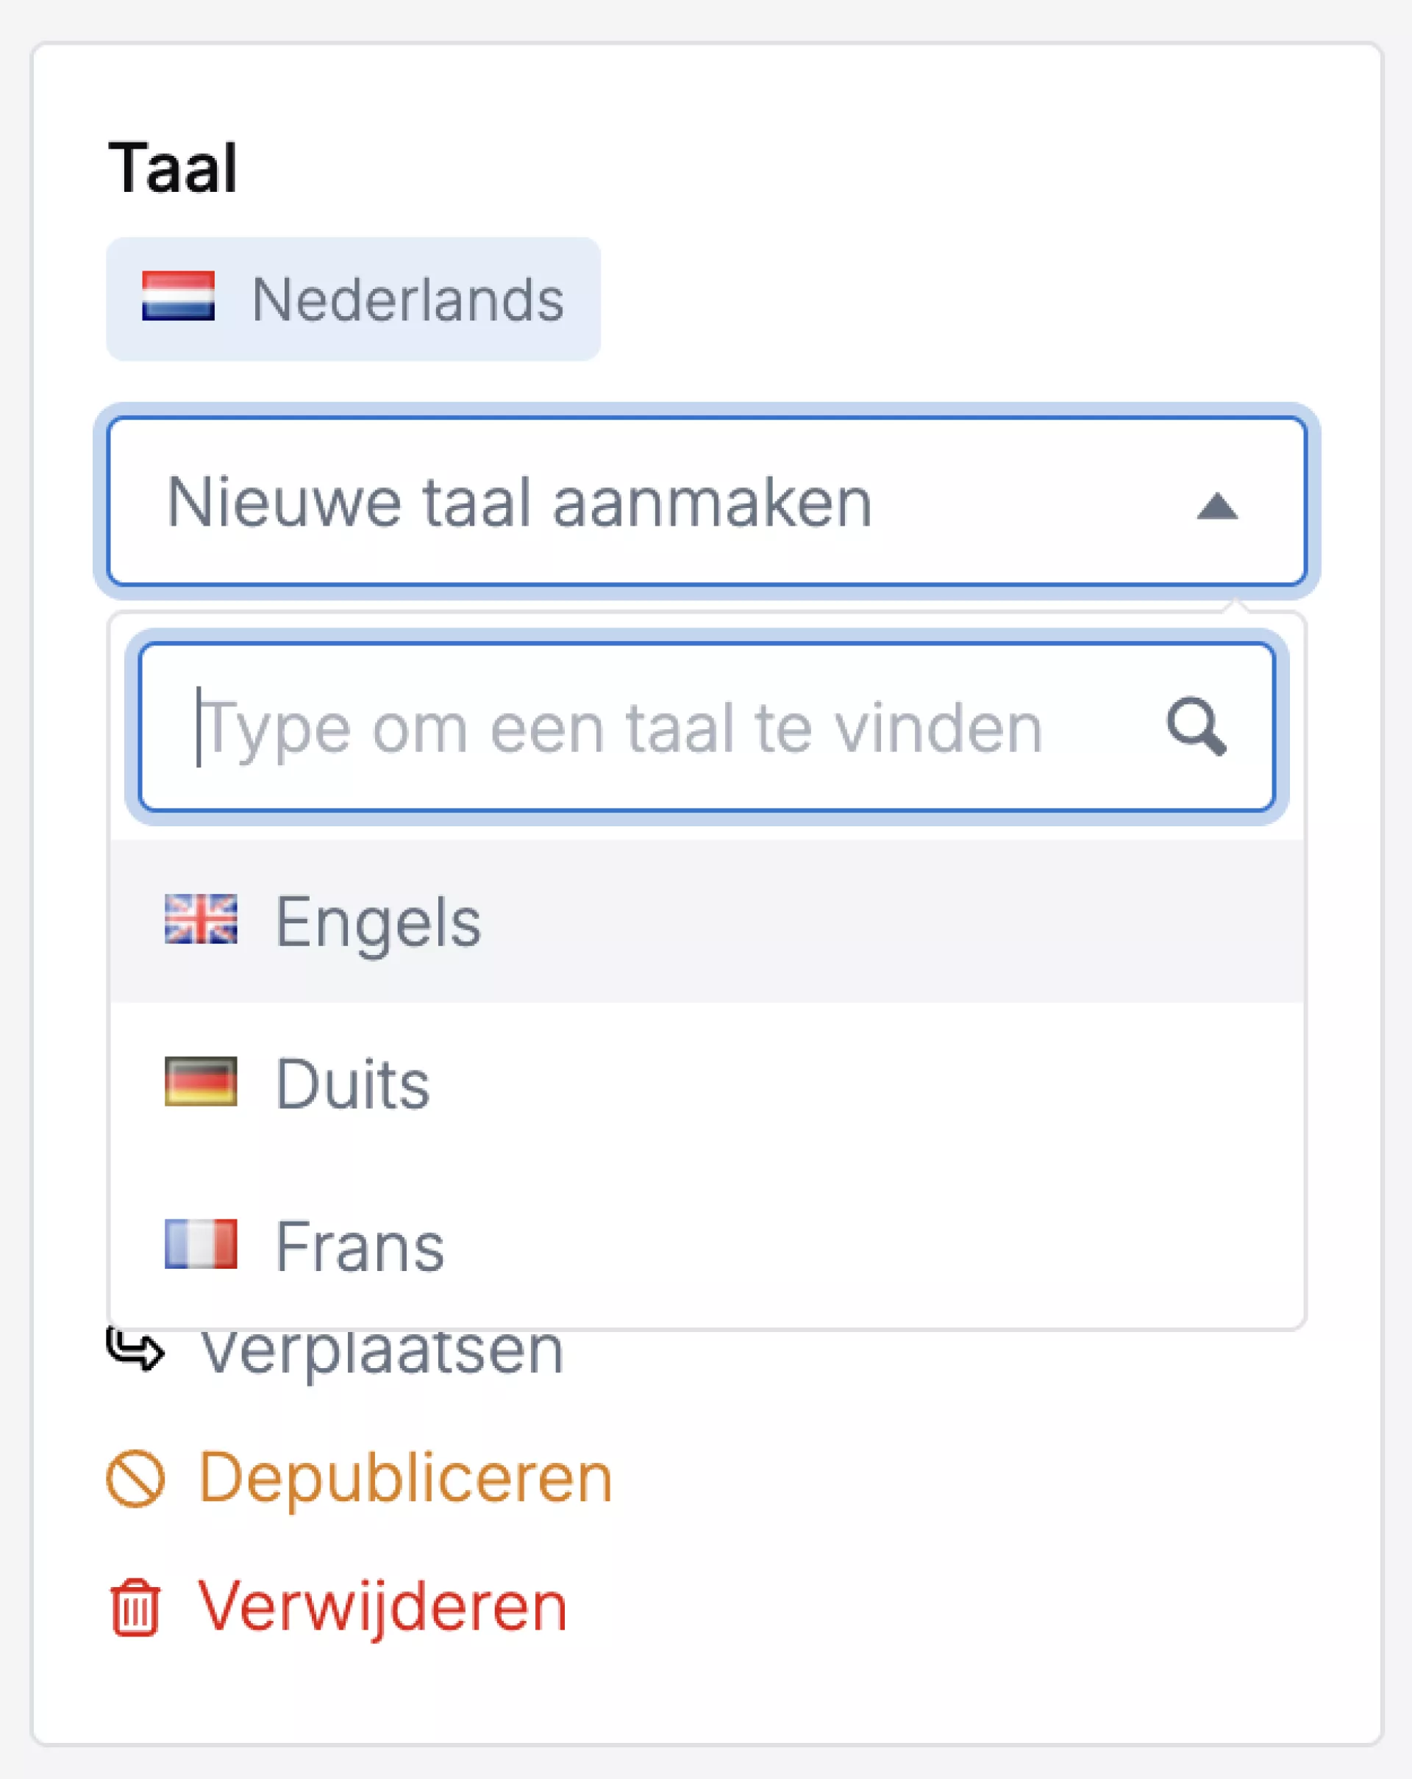Click the German flag icon
The image size is (1412, 1779).
(x=201, y=1081)
